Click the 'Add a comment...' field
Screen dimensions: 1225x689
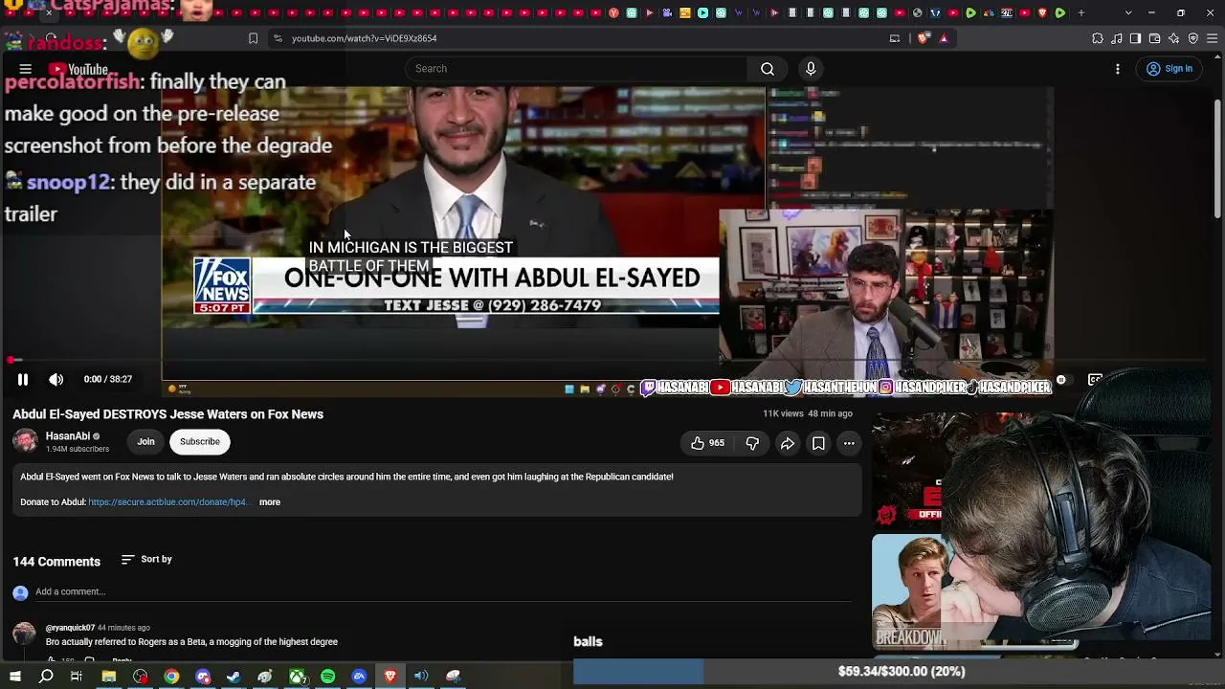tap(442, 592)
